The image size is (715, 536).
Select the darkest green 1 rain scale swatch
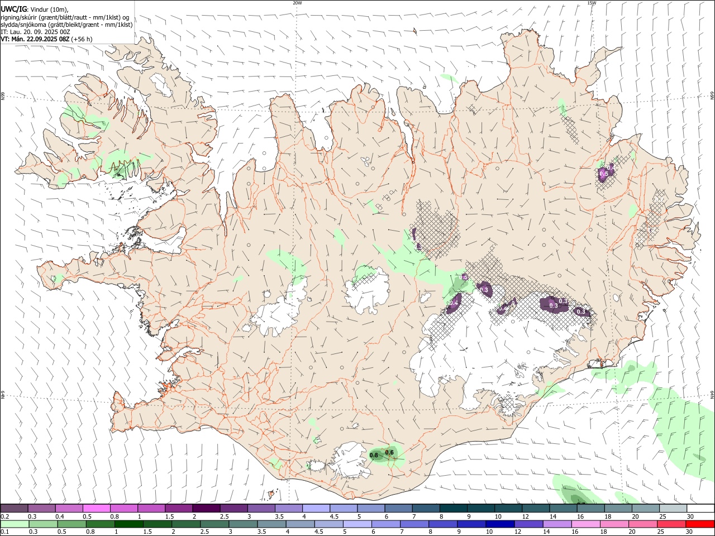pyautogui.click(x=128, y=524)
